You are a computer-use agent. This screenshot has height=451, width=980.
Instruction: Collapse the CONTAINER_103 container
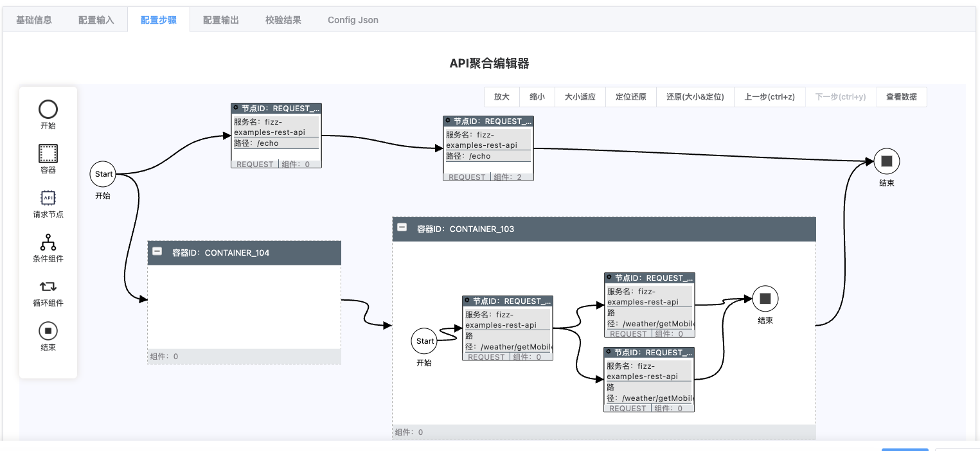[402, 227]
